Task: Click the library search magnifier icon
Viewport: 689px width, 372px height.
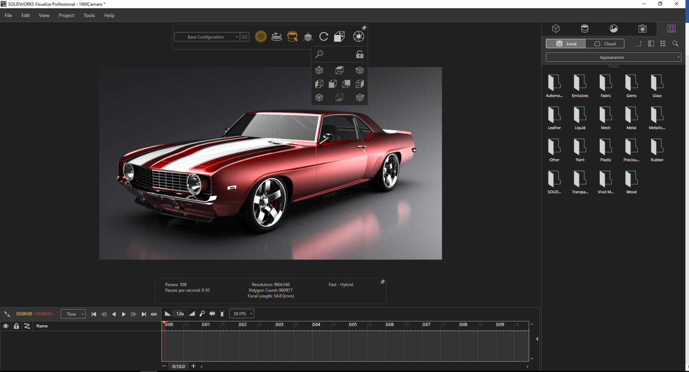Action: [x=675, y=44]
